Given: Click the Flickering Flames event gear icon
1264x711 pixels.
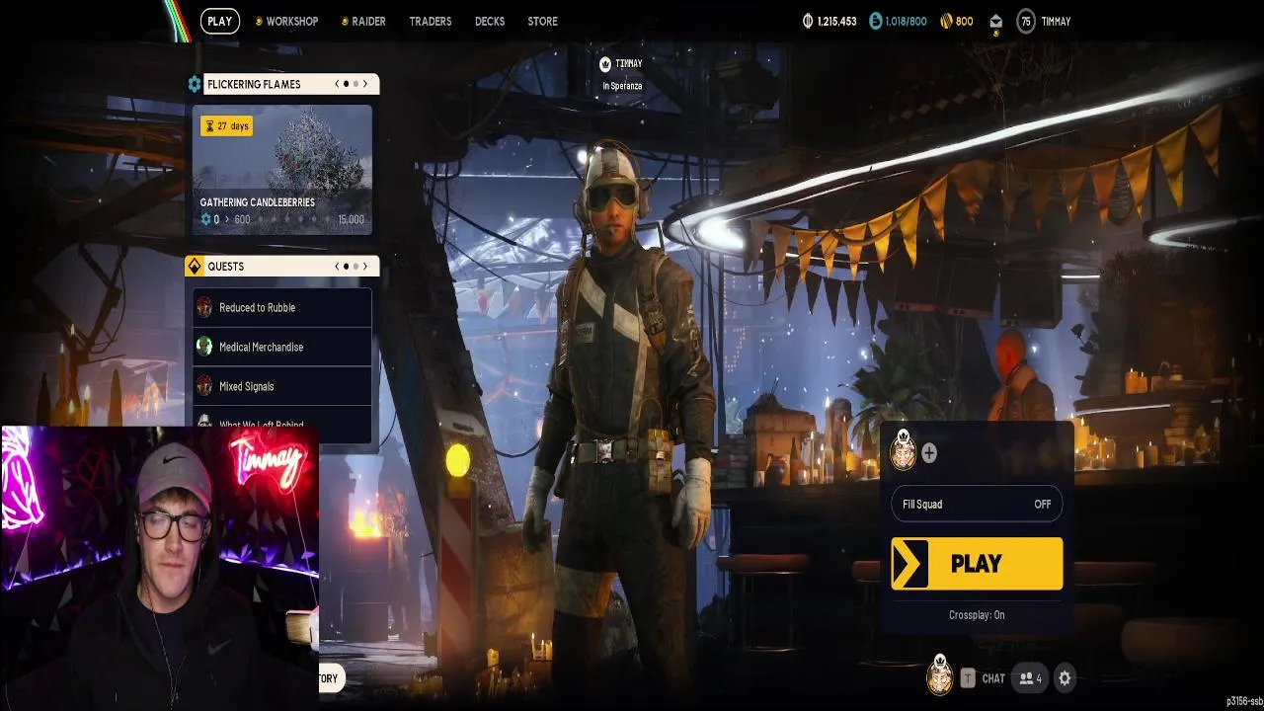Looking at the screenshot, I should tap(195, 84).
